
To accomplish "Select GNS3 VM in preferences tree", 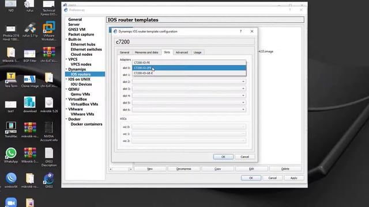I will click(77, 29).
